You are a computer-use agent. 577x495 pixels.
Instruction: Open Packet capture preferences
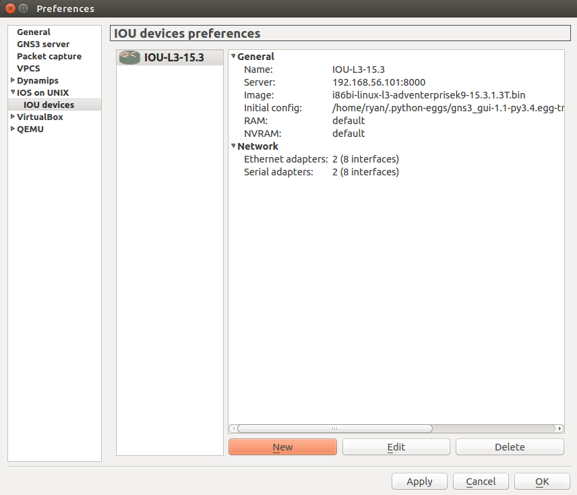(49, 56)
